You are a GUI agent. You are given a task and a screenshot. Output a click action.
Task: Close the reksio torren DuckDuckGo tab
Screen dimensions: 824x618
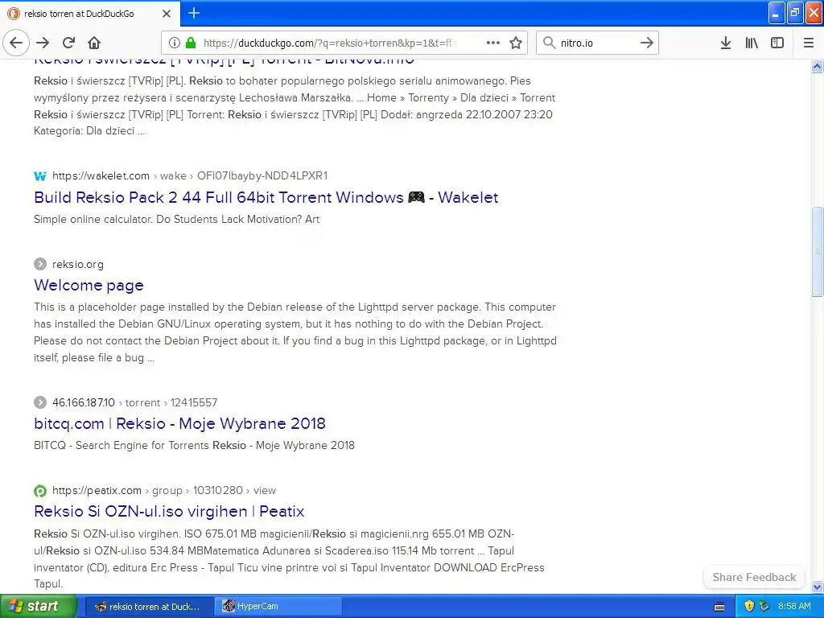click(167, 14)
